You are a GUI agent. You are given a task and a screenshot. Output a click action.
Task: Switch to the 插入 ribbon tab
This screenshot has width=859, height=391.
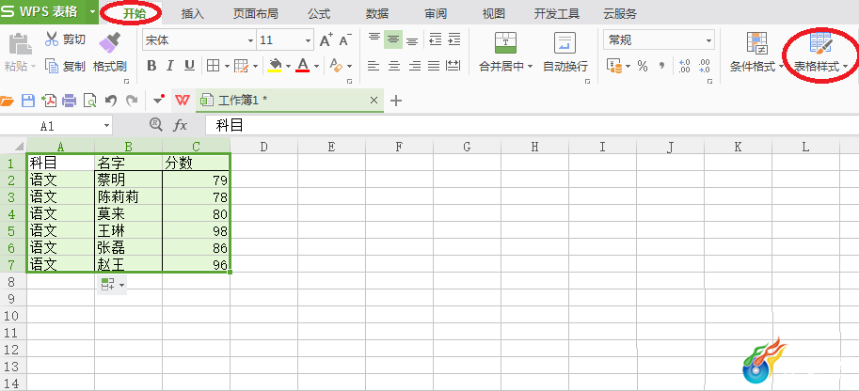(193, 14)
